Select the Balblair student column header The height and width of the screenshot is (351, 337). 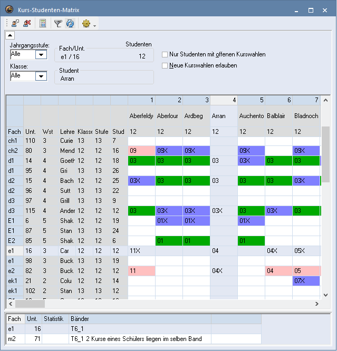tap(278, 116)
